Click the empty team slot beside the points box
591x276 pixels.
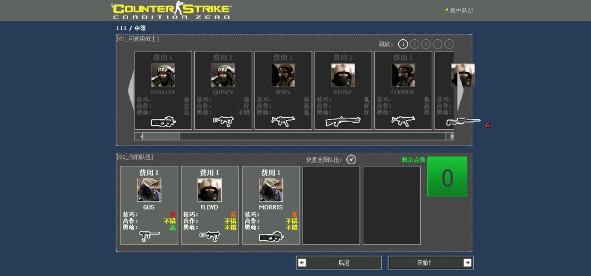(x=392, y=206)
